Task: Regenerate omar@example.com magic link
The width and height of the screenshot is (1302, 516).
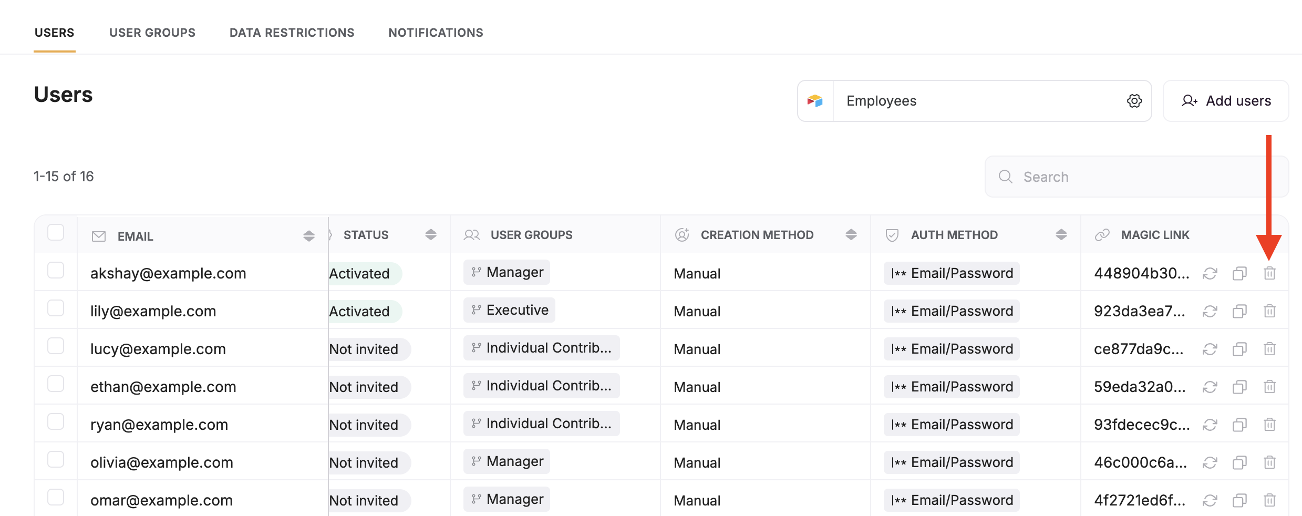Action: (1210, 500)
